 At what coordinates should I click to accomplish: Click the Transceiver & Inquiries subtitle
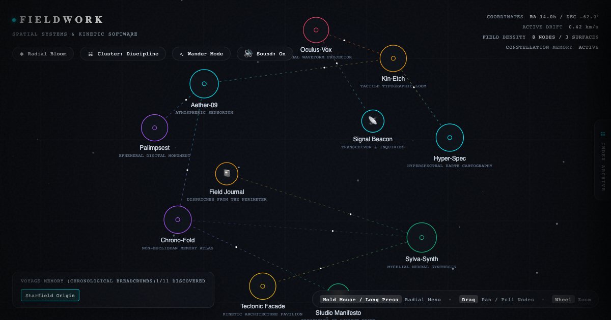pos(373,147)
